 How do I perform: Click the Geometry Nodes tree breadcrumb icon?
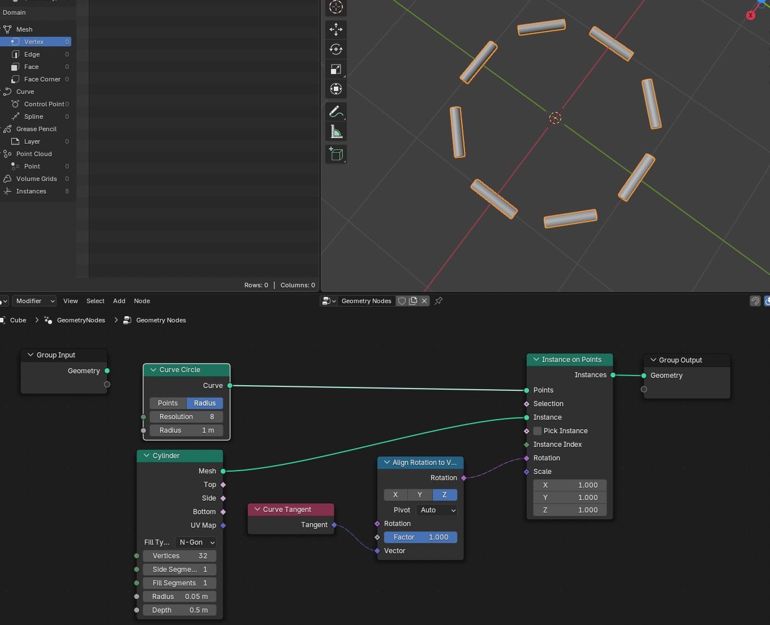pos(127,320)
